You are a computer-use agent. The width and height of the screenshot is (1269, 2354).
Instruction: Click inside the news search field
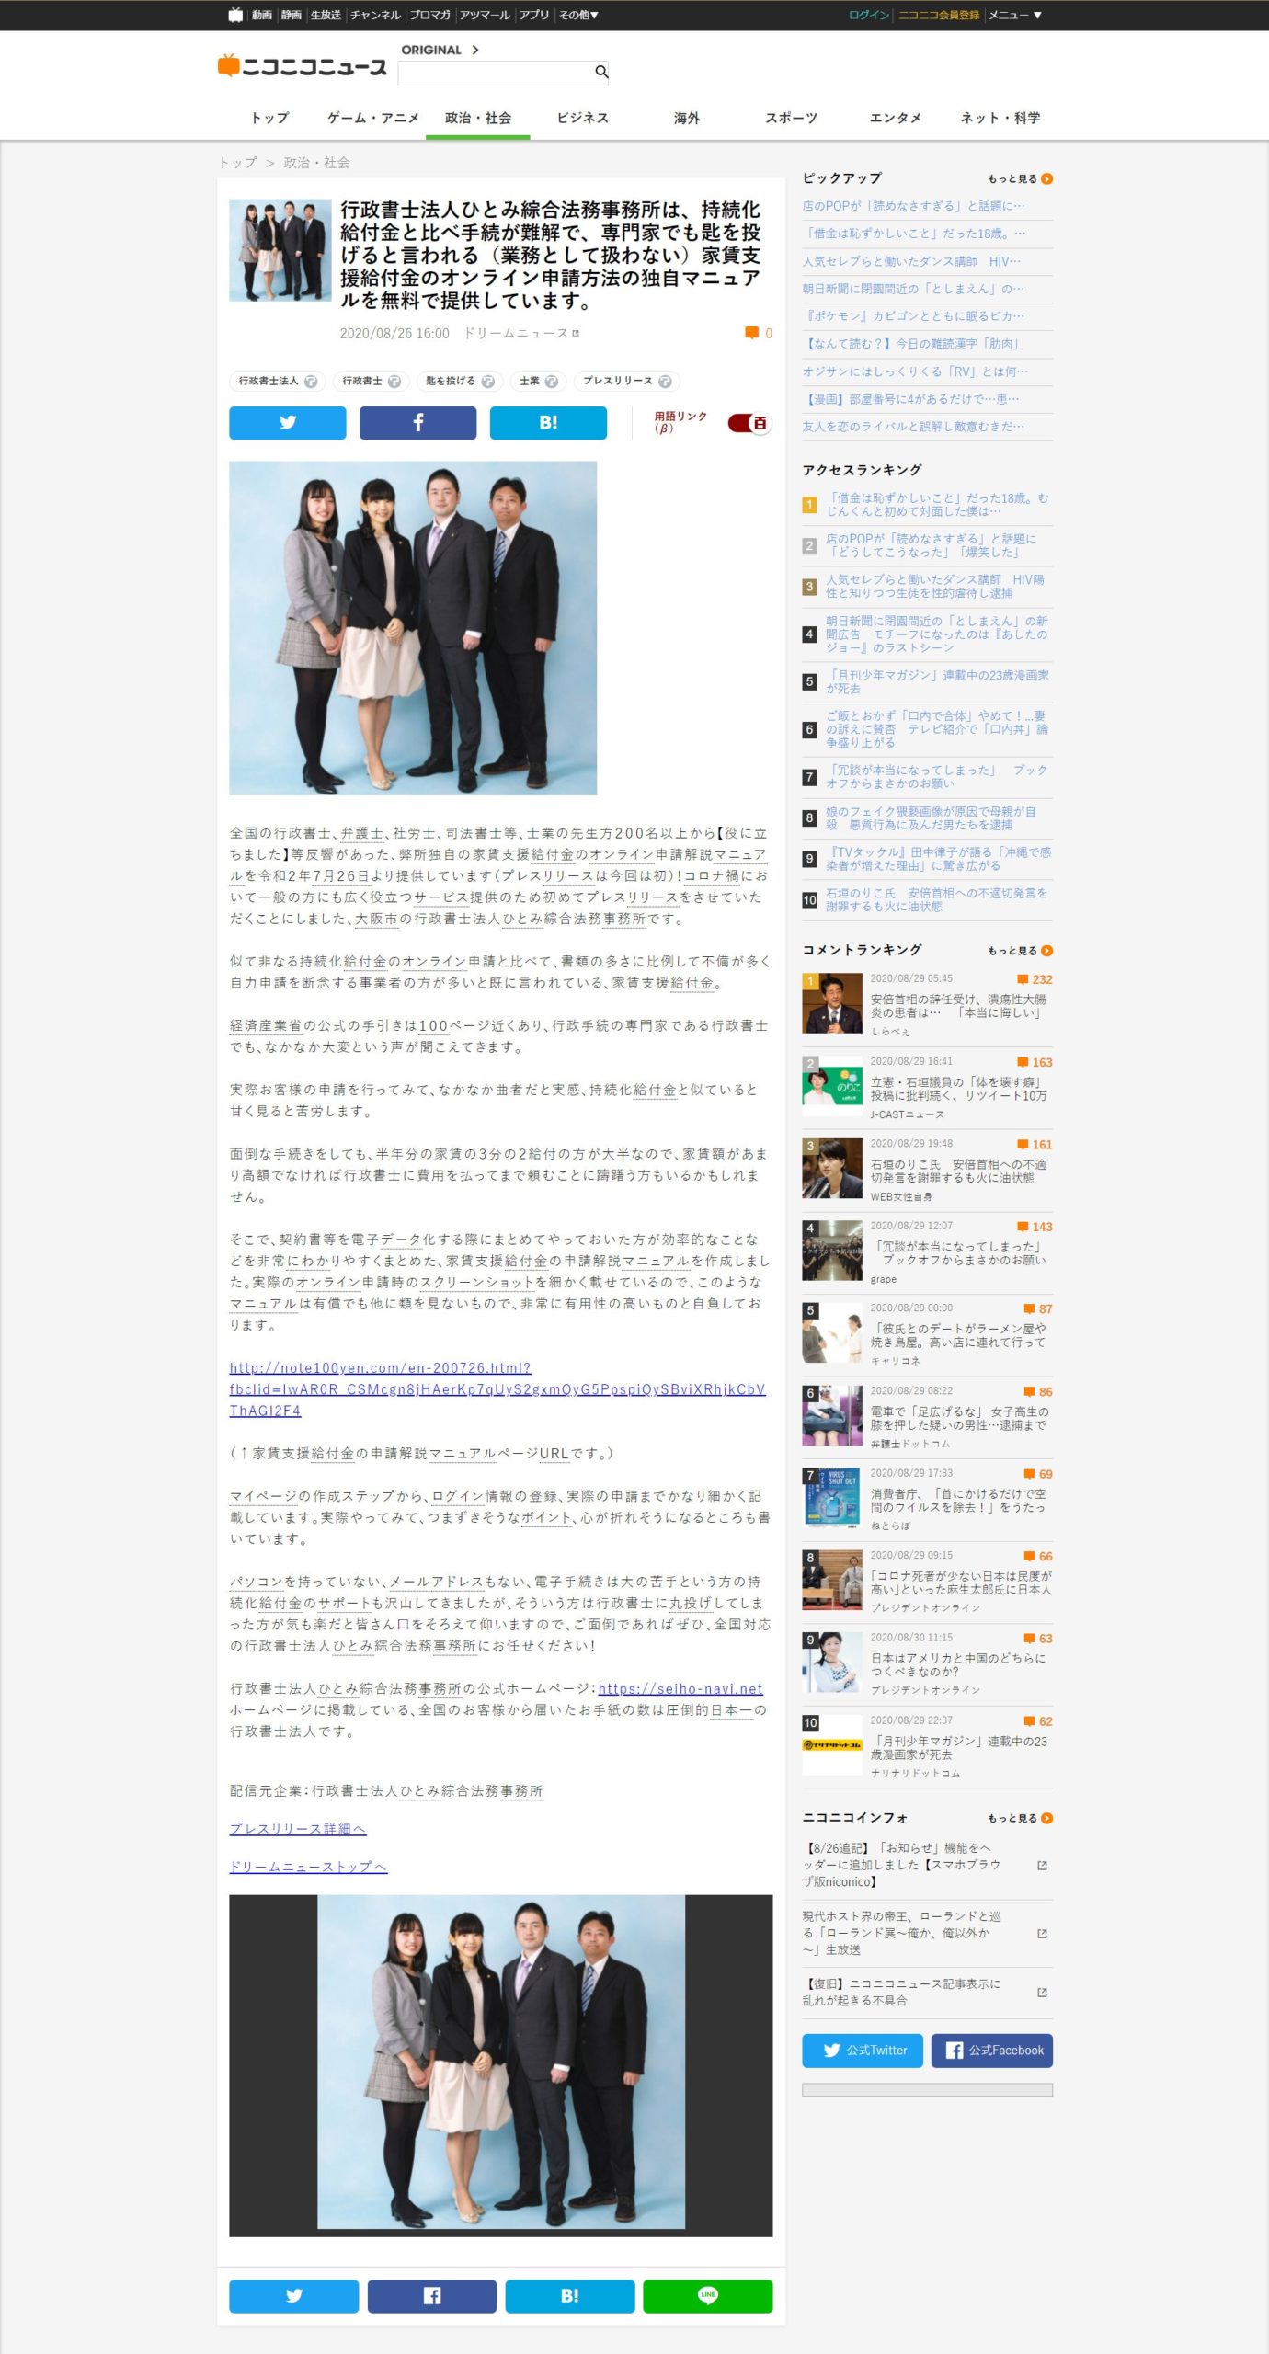[x=497, y=73]
